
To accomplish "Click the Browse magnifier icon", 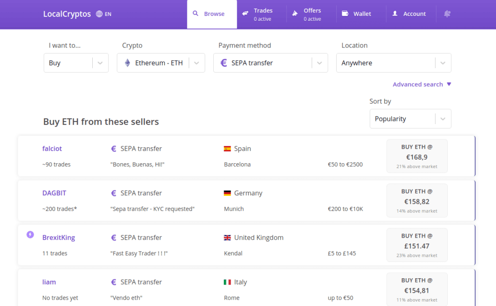I will [x=196, y=13].
